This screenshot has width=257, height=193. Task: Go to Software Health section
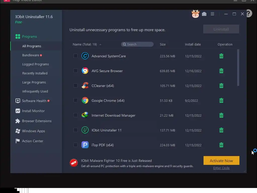click(34, 101)
